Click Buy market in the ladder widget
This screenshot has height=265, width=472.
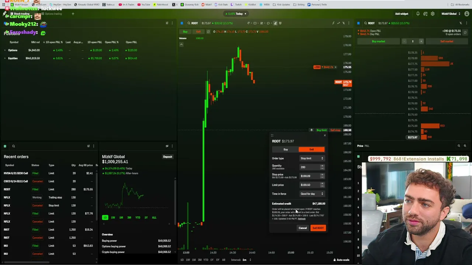(378, 41)
